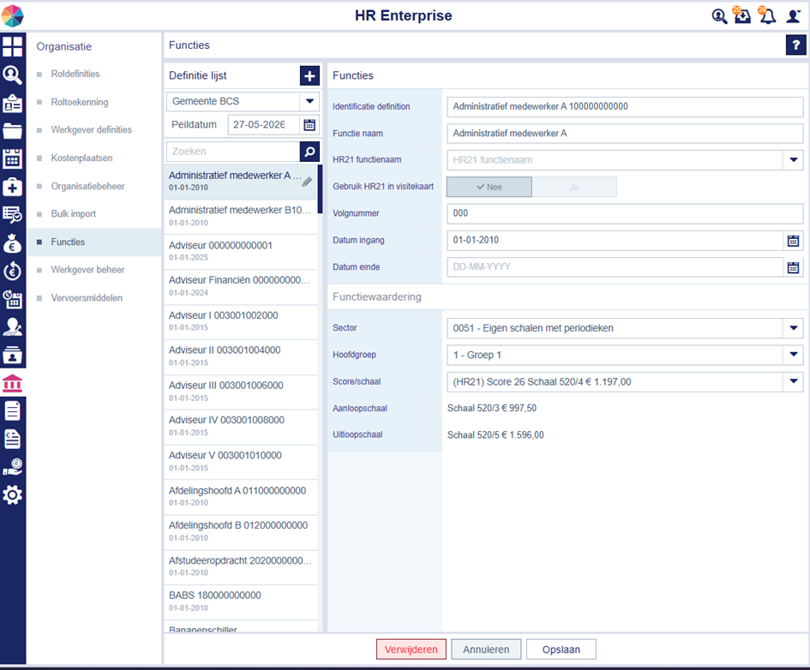
Task: Add a new definition with plus button
Action: tap(309, 76)
